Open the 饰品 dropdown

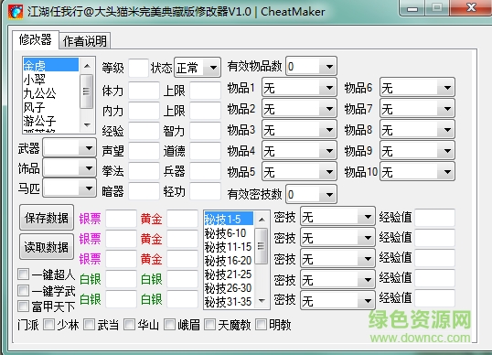(x=70, y=168)
